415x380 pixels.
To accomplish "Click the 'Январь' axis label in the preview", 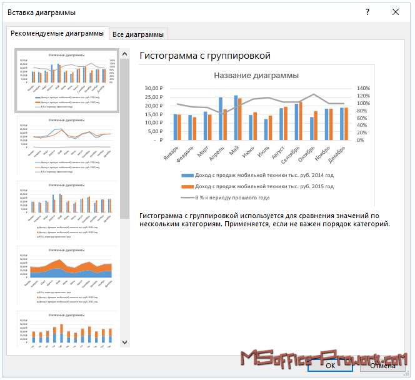I will [x=171, y=153].
